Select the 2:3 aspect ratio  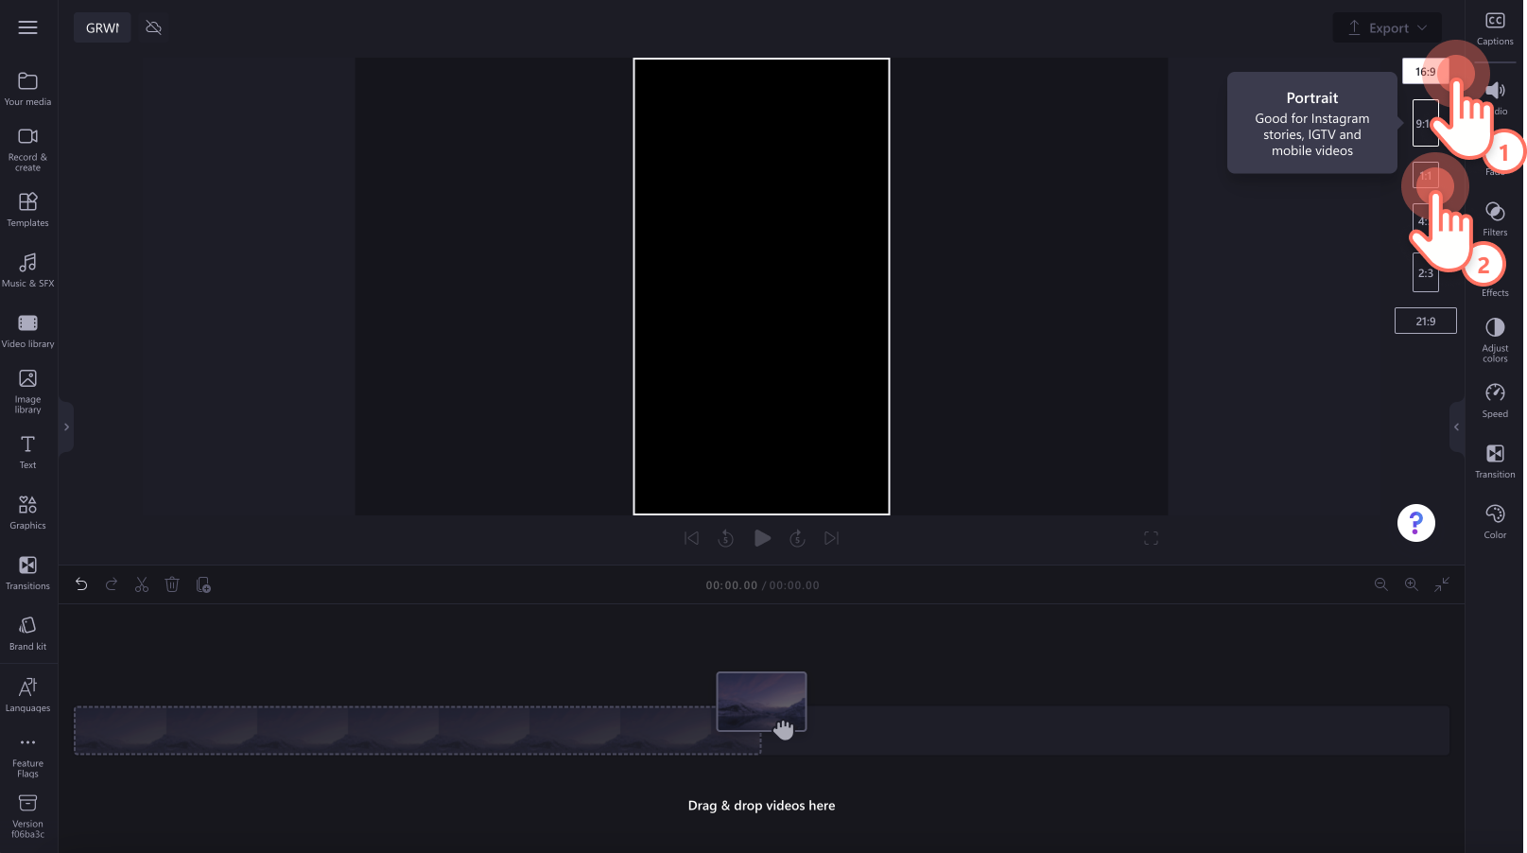[x=1426, y=273]
